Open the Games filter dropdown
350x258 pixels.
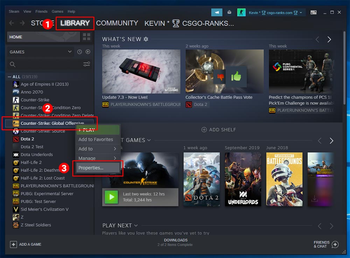(x=40, y=52)
